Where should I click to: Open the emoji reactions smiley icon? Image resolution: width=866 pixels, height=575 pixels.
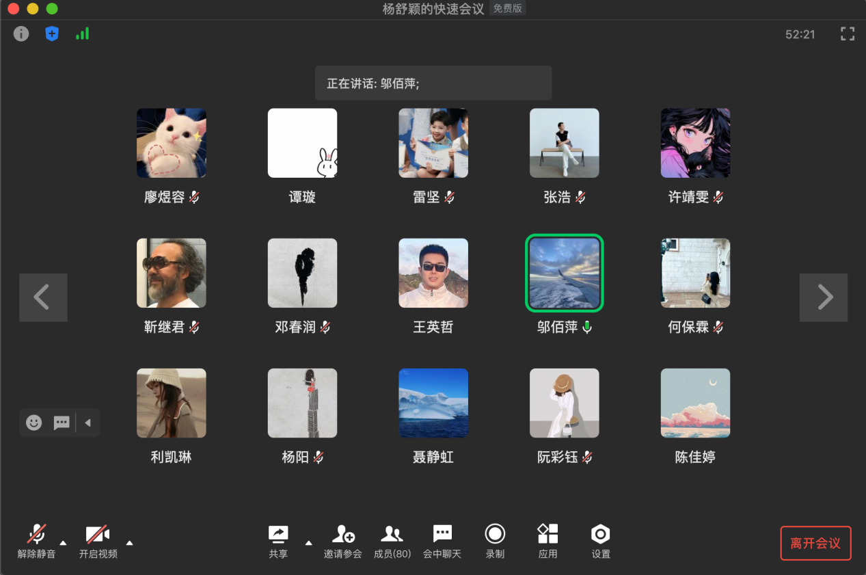pyautogui.click(x=34, y=423)
